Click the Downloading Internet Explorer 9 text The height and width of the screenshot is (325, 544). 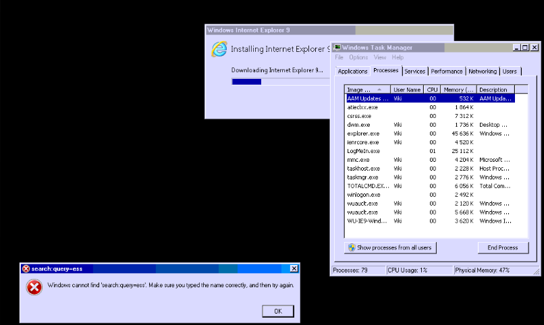pyautogui.click(x=277, y=70)
